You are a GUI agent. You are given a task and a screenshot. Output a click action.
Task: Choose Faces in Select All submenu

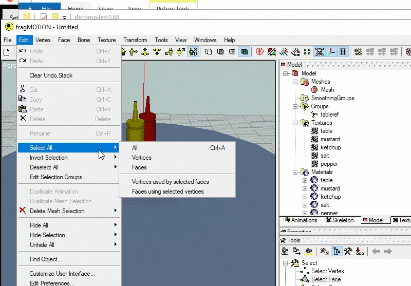pyautogui.click(x=177, y=167)
